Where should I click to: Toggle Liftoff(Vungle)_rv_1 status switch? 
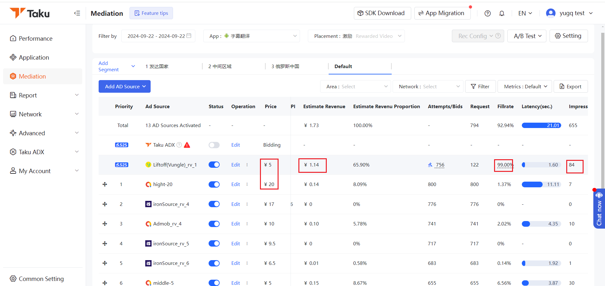[x=214, y=165]
